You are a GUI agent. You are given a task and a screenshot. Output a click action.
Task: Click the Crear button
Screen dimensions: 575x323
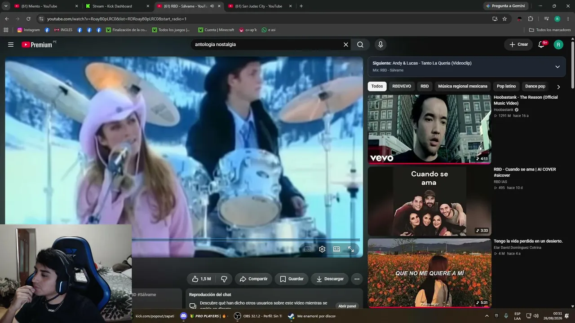click(x=518, y=44)
